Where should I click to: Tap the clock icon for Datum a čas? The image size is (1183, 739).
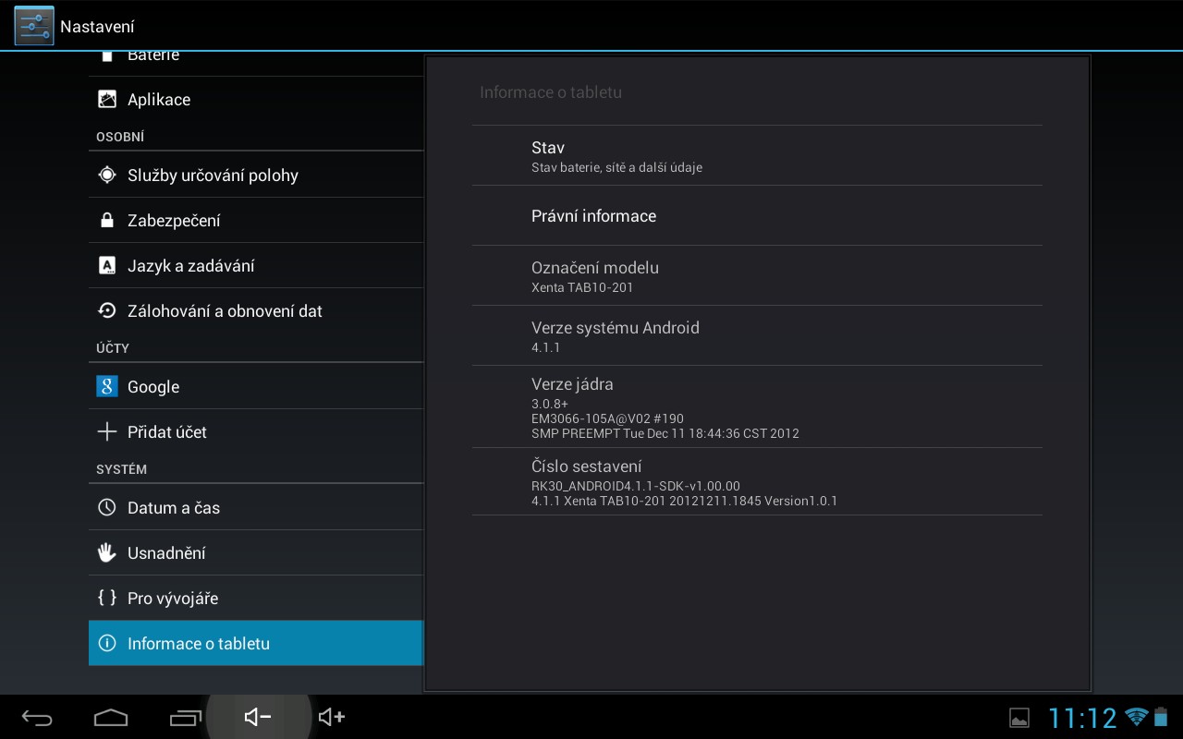107,507
